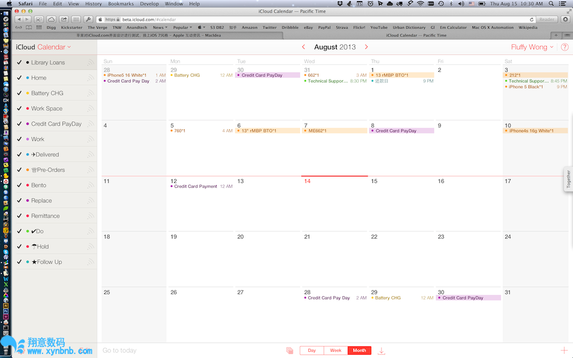Image resolution: width=573 pixels, height=358 pixels.
Task: Open the YouTube bookmark
Action: tap(379, 27)
